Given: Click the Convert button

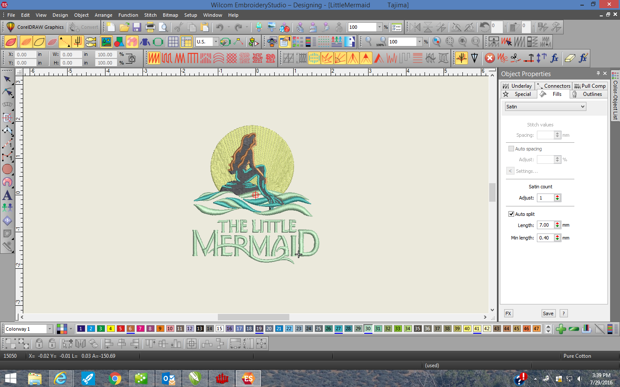Looking at the screenshot, I should [x=84, y=27].
